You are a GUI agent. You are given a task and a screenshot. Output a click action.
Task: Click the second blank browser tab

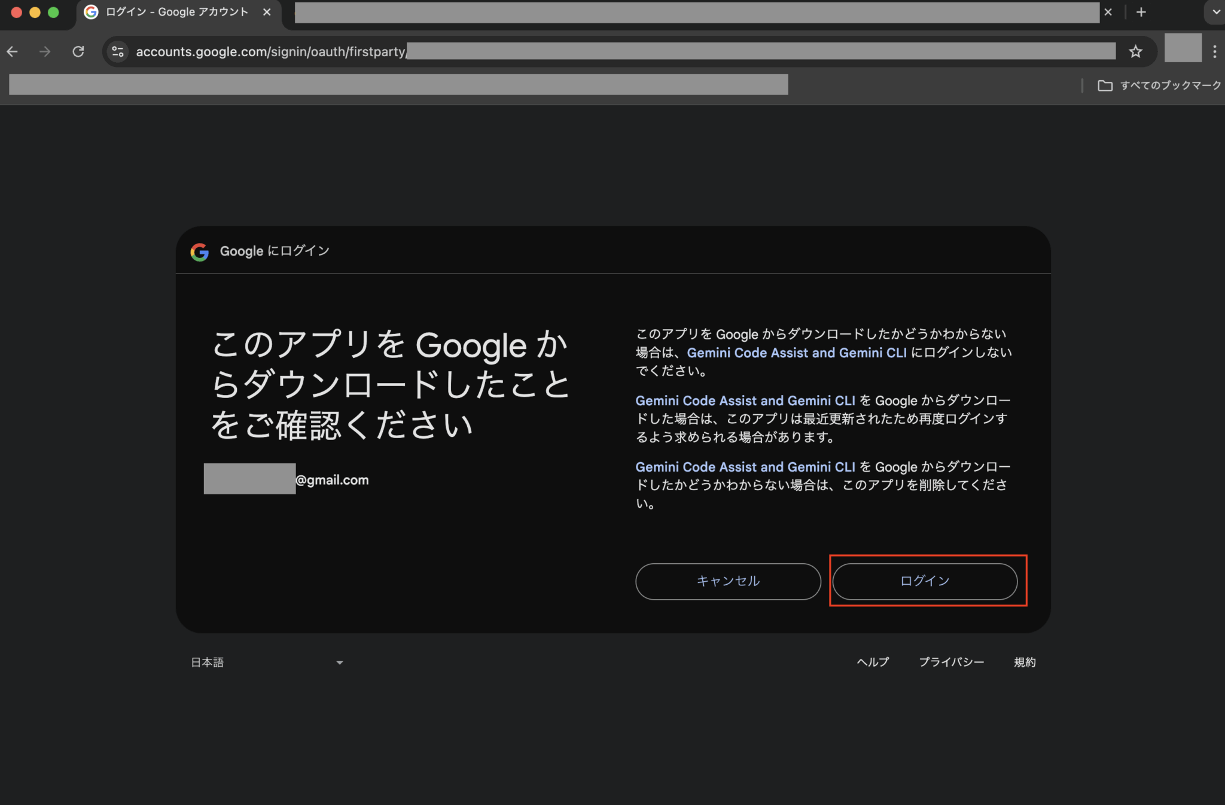[694, 12]
